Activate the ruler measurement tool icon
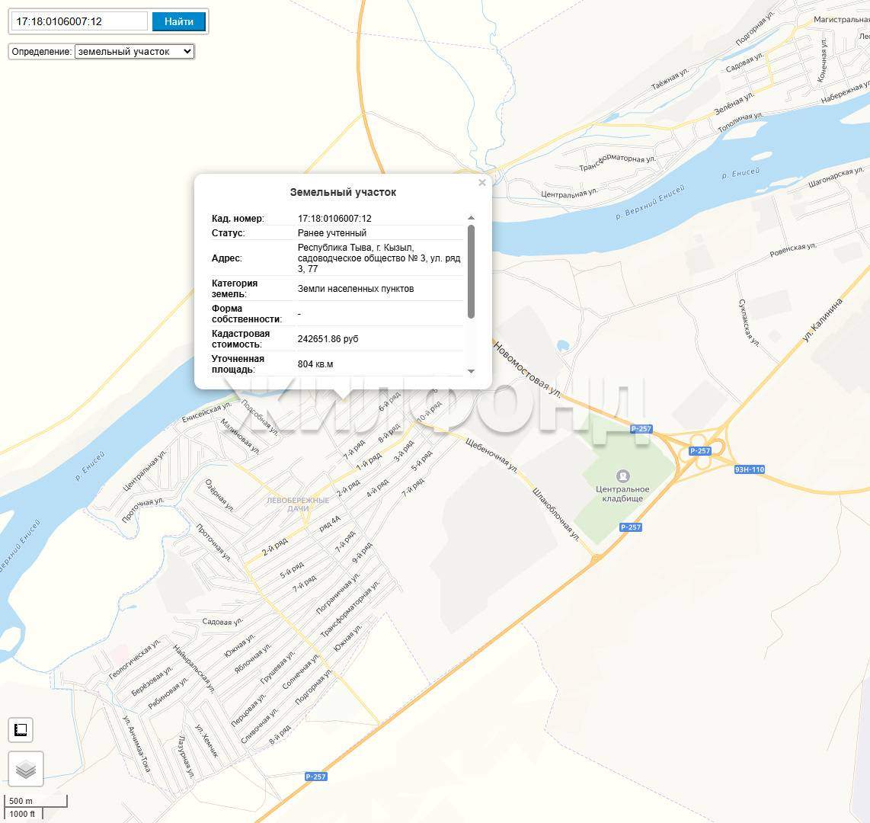This screenshot has height=823, width=870. [x=21, y=730]
